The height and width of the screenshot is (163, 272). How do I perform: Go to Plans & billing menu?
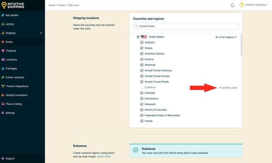tap(15, 104)
